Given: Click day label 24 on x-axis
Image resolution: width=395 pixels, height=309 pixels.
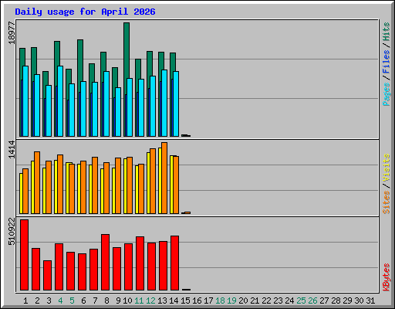Looking at the screenshot, I should pos(289,301).
